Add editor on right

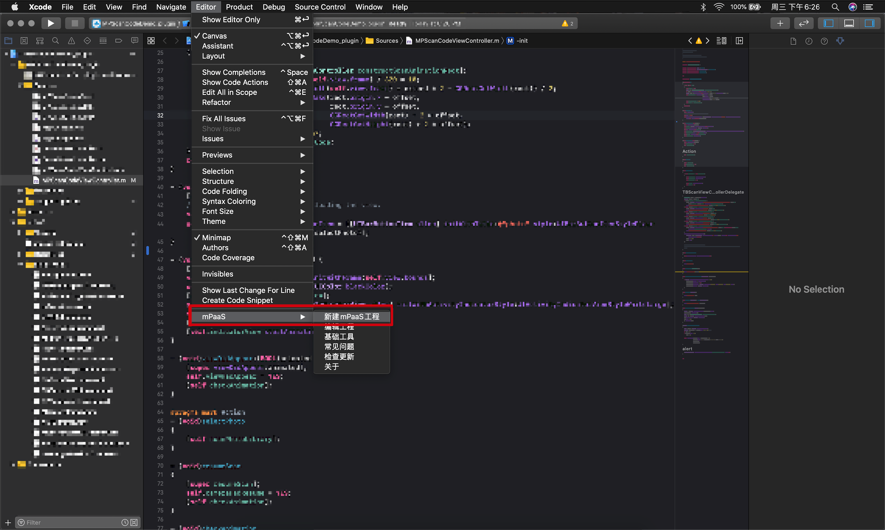[739, 41]
